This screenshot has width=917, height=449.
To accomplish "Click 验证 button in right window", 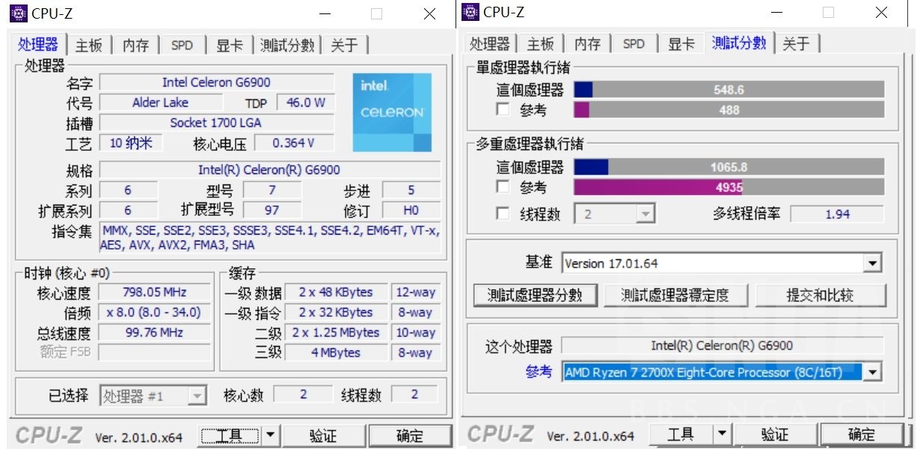I will tap(775, 434).
